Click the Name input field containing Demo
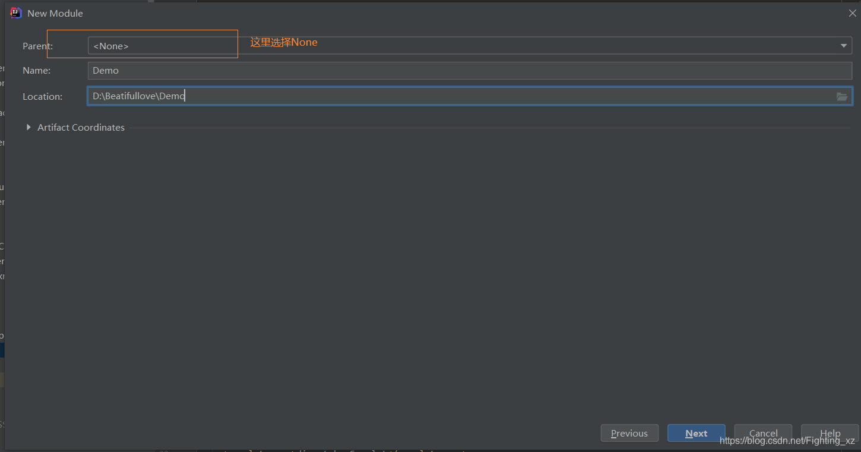The height and width of the screenshot is (452, 861). (x=470, y=71)
